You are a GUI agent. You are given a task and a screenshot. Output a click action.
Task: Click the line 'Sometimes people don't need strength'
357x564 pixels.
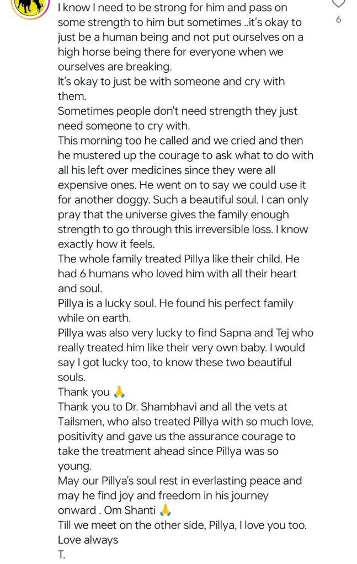tap(177, 111)
